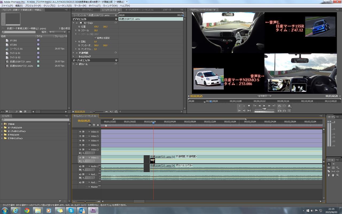
Task: Click Extract button in Program monitor
Action: 284,110
